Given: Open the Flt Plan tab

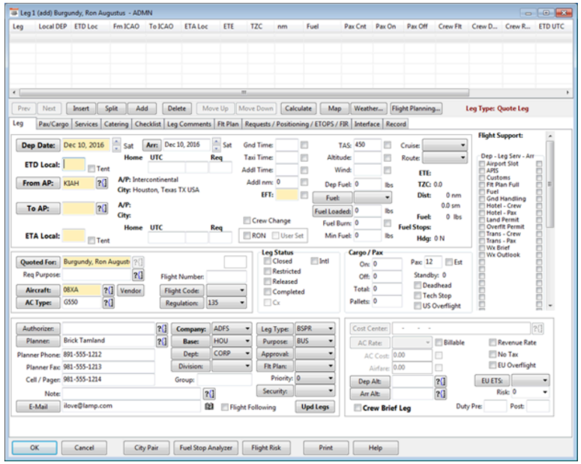Looking at the screenshot, I should click(227, 124).
